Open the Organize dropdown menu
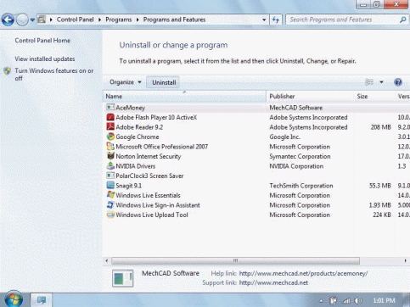This screenshot has height=307, width=410. coord(126,82)
